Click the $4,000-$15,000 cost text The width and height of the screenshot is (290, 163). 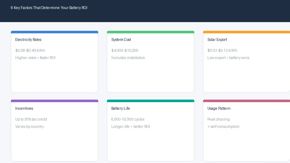click(125, 50)
